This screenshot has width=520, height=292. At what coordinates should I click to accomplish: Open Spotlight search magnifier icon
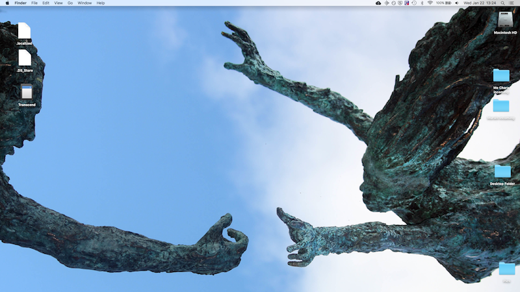(x=503, y=3)
